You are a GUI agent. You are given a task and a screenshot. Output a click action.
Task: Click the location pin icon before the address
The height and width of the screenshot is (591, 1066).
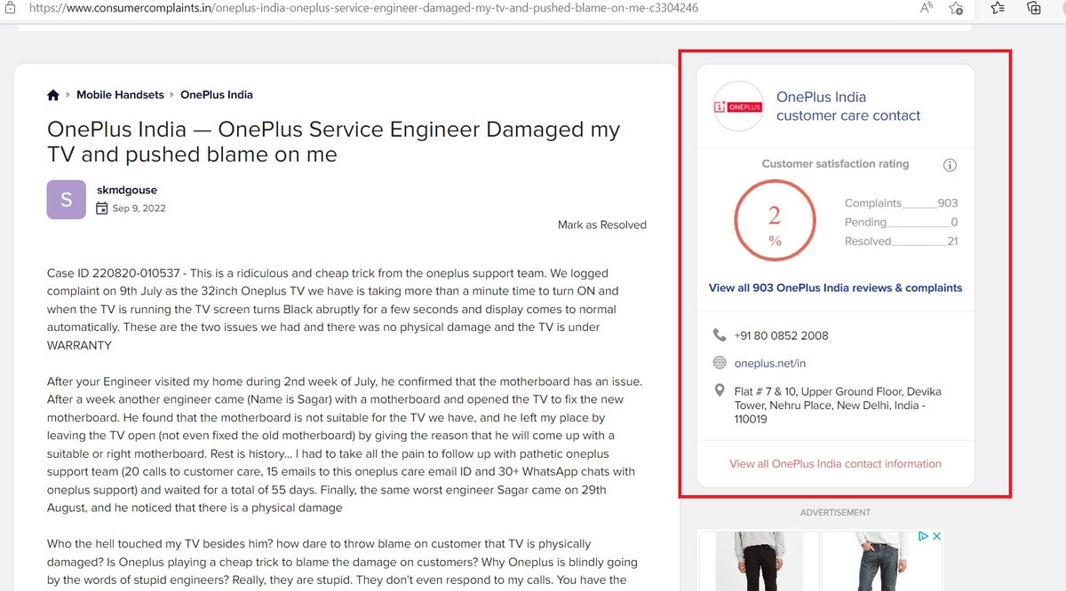721,390
